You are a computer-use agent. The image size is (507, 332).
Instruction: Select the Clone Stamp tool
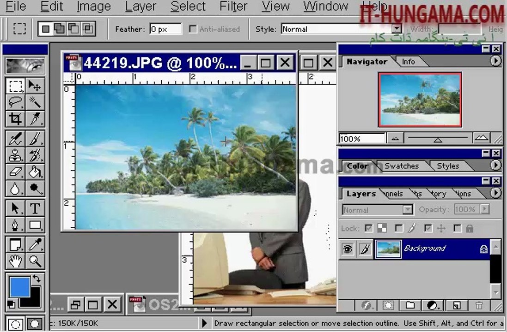[x=15, y=155]
